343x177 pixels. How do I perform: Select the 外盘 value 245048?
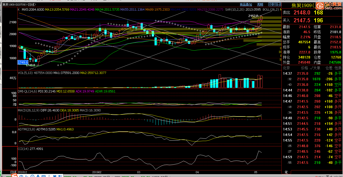click(304, 62)
